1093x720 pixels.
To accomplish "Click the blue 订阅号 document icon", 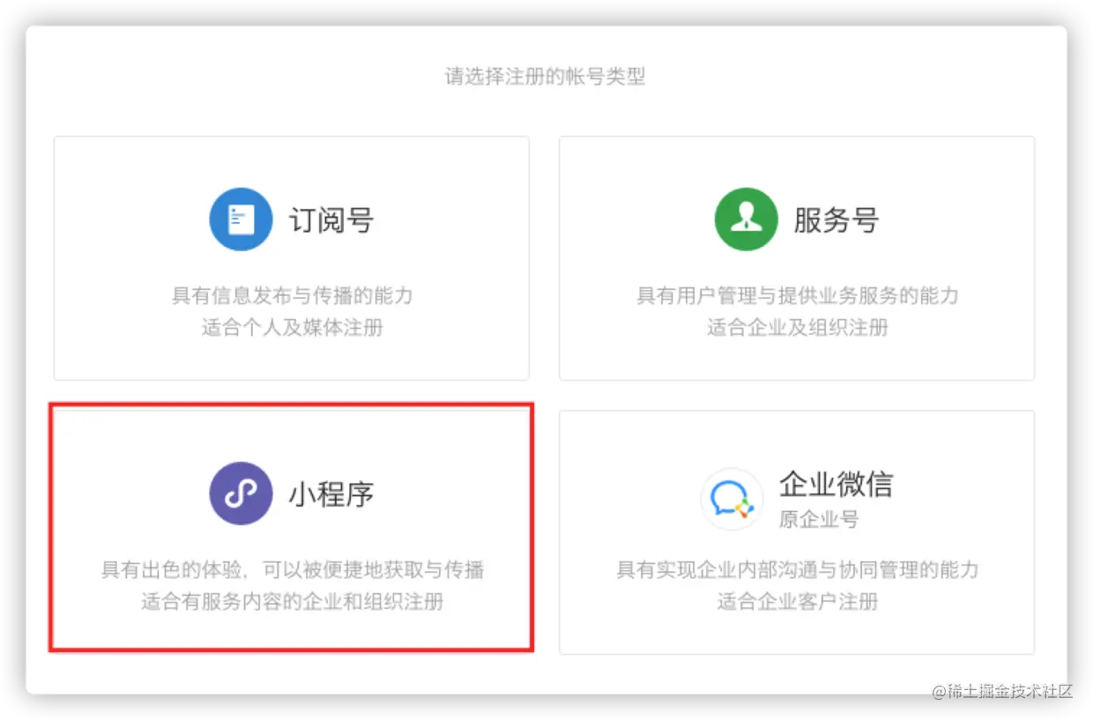I will pyautogui.click(x=241, y=219).
